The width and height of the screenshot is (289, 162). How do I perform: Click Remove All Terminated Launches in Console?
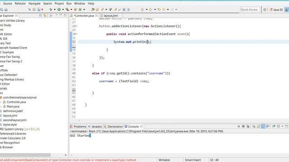point(248,126)
